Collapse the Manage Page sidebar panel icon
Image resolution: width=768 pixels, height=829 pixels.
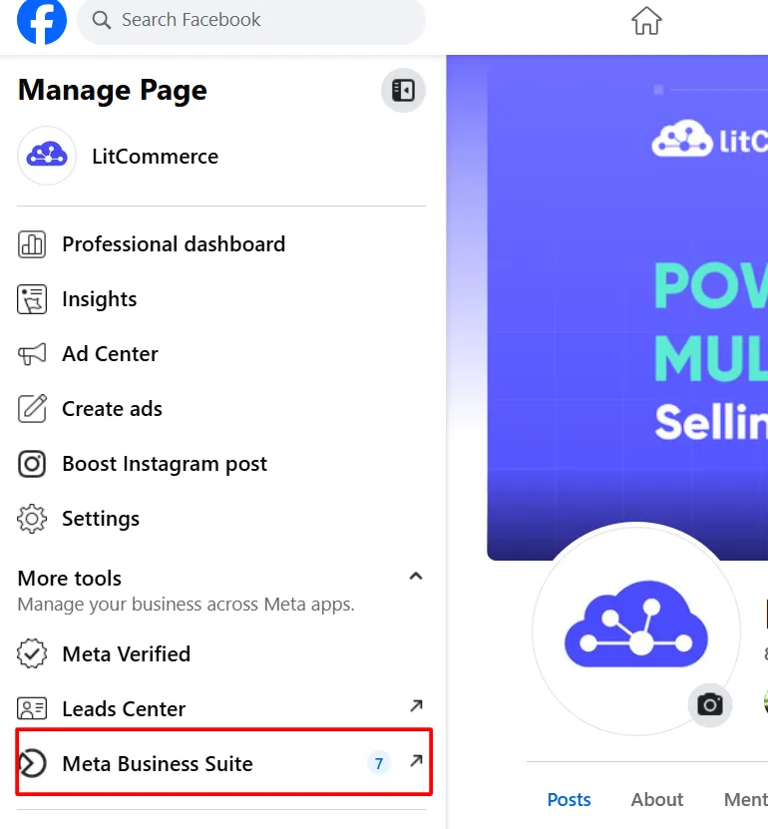click(403, 91)
